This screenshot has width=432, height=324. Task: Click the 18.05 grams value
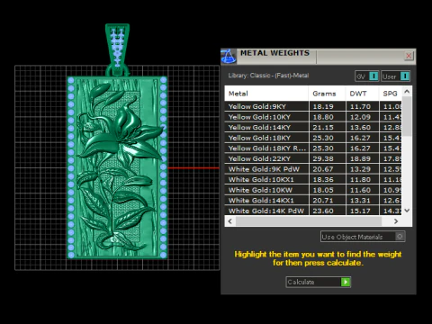coord(323,190)
